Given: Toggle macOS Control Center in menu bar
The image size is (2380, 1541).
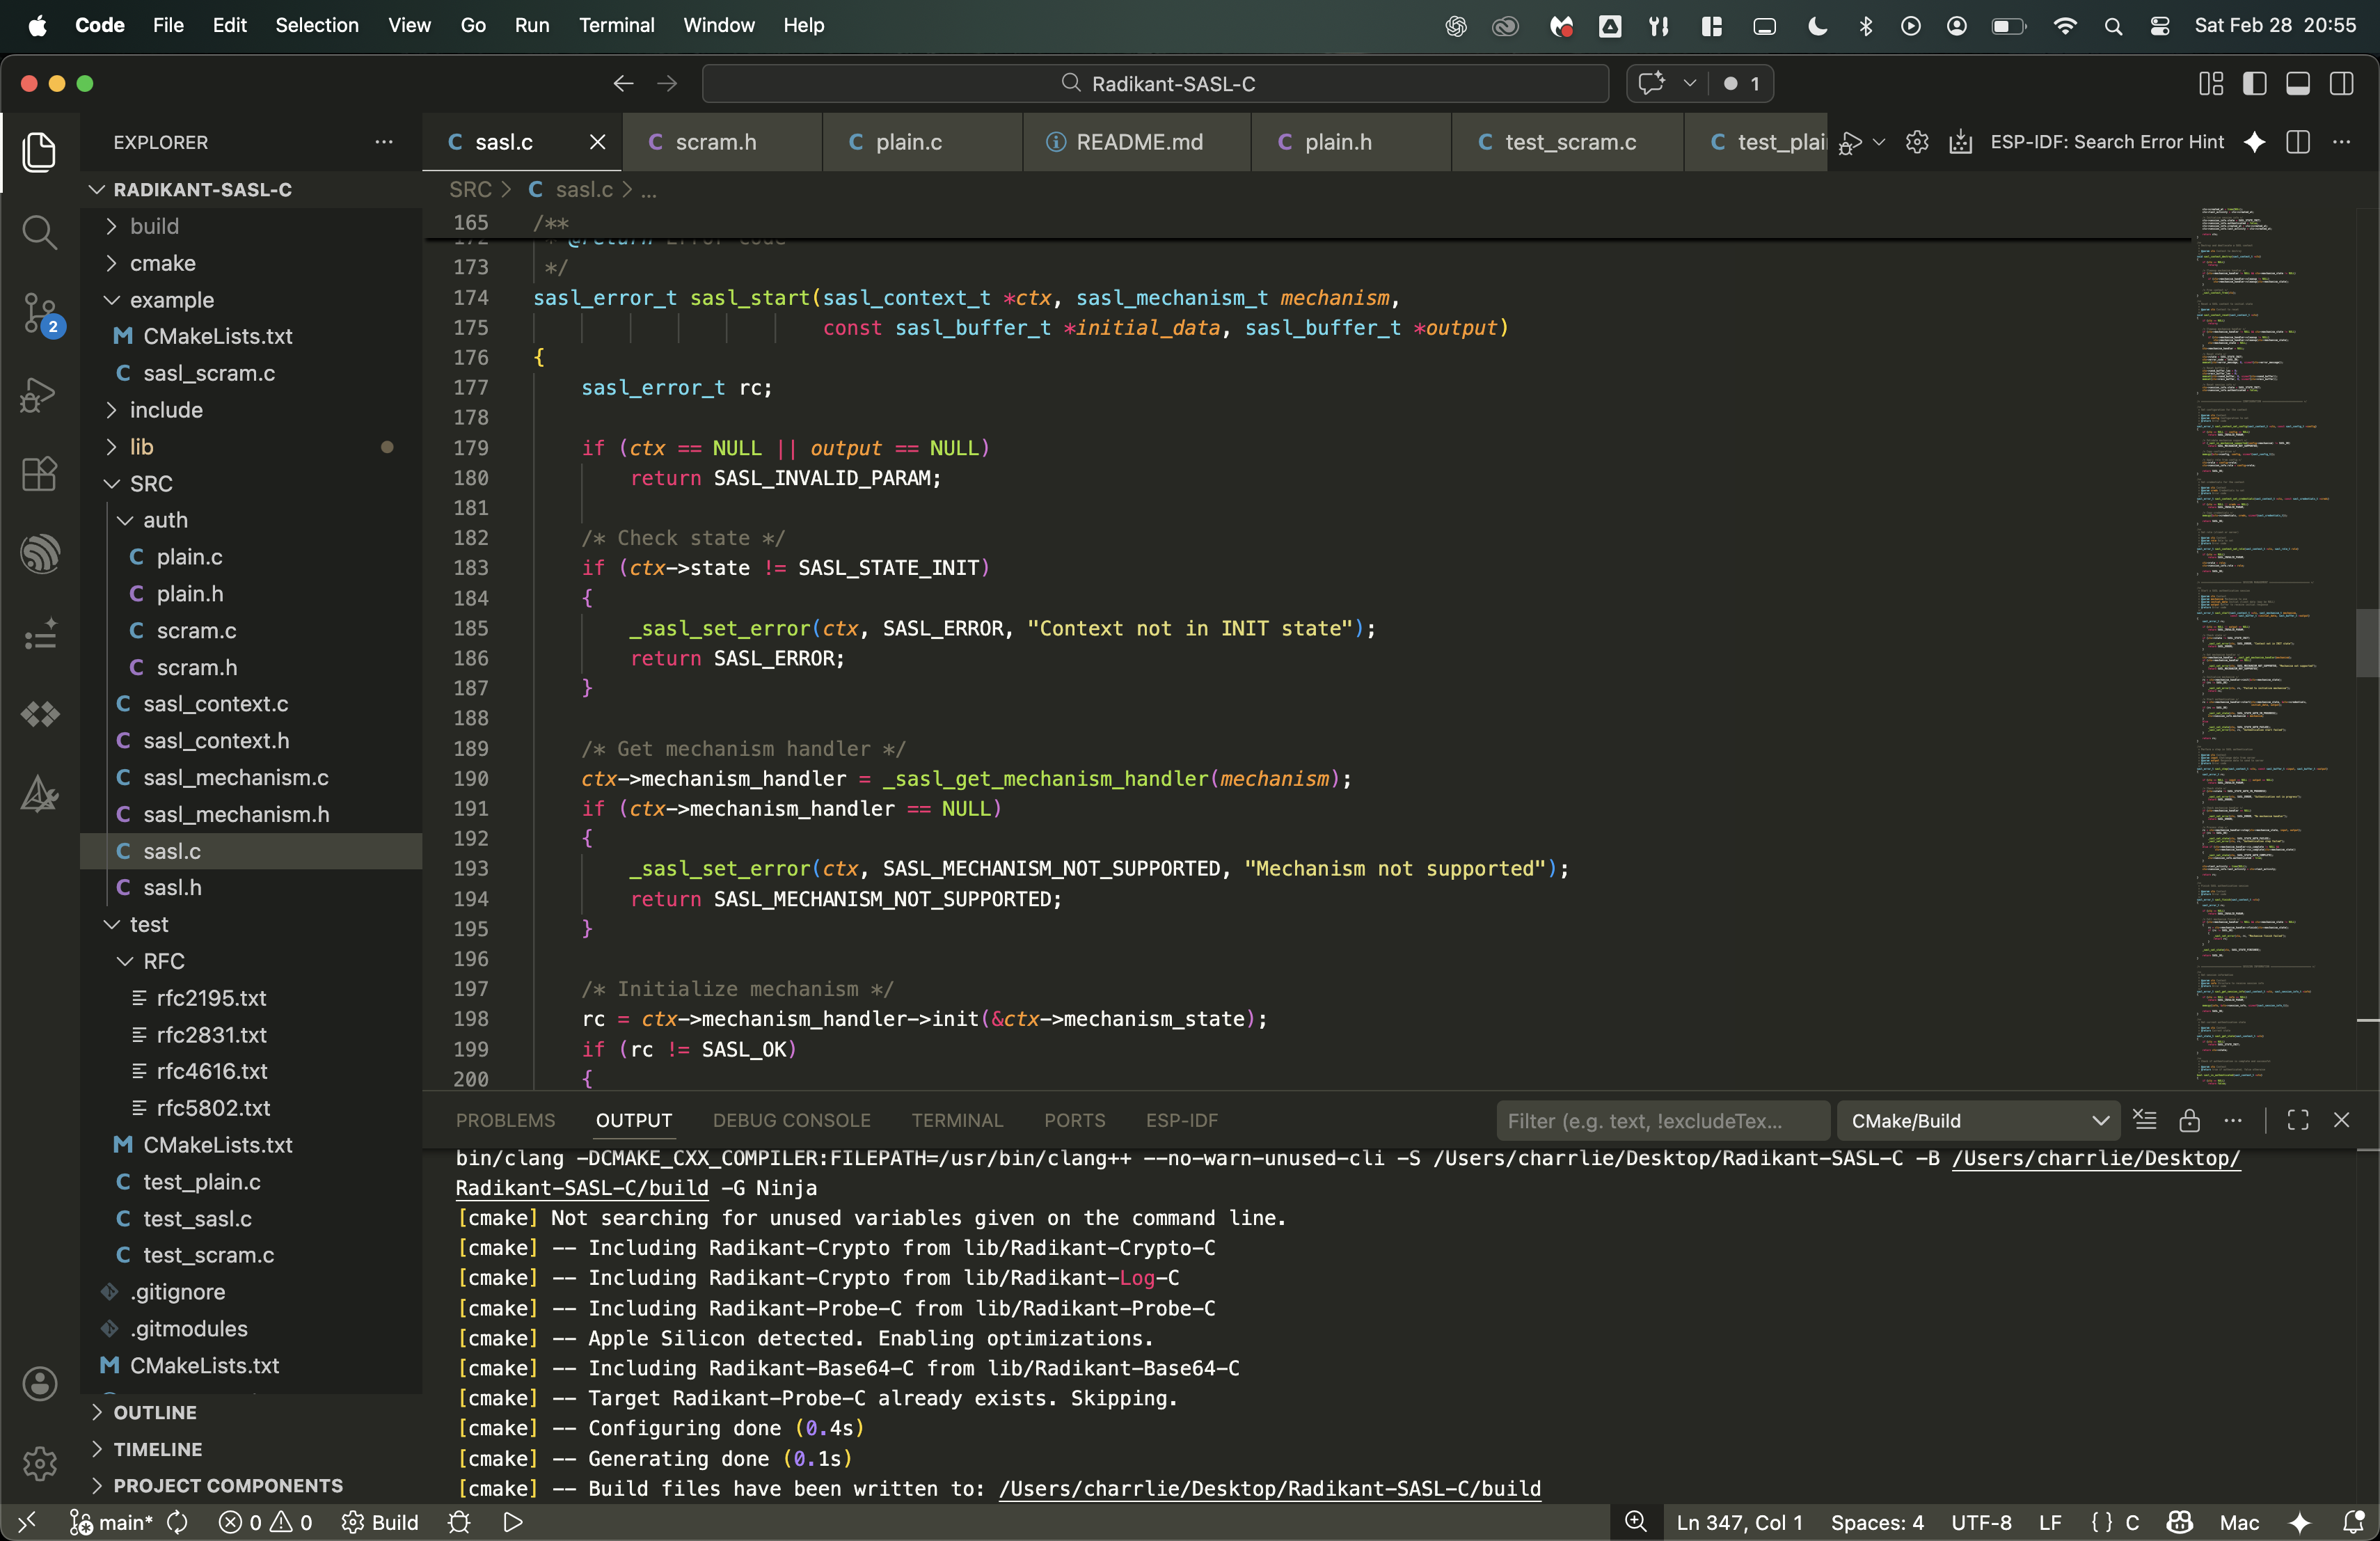Looking at the screenshot, I should pyautogui.click(x=2160, y=26).
